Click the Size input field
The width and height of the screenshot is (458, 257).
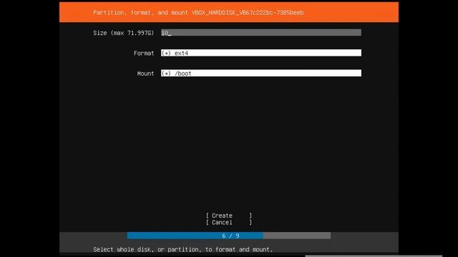point(260,33)
